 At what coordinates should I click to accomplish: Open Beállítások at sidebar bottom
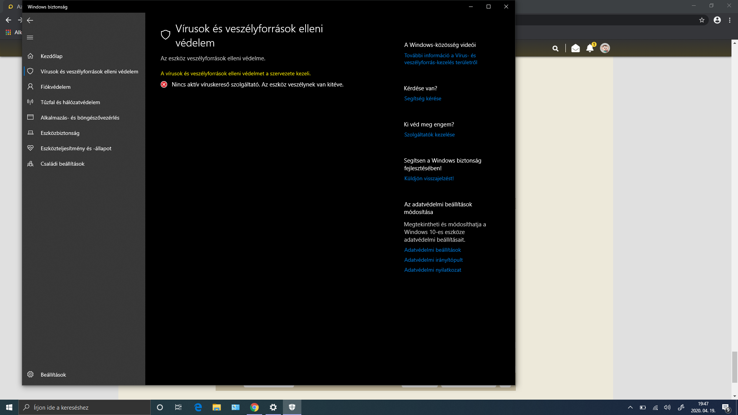(x=84, y=375)
